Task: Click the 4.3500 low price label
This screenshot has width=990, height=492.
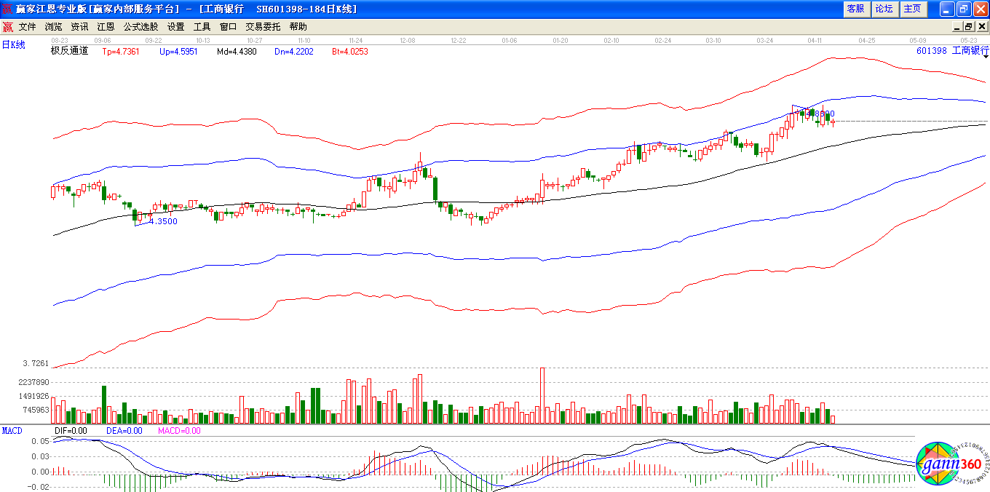Action: [x=163, y=221]
